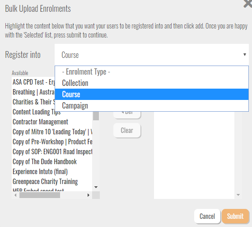The image size is (252, 227).
Task: Click the horizontal scrollbar thumb of Available list
Action: pyautogui.click(x=40, y=195)
